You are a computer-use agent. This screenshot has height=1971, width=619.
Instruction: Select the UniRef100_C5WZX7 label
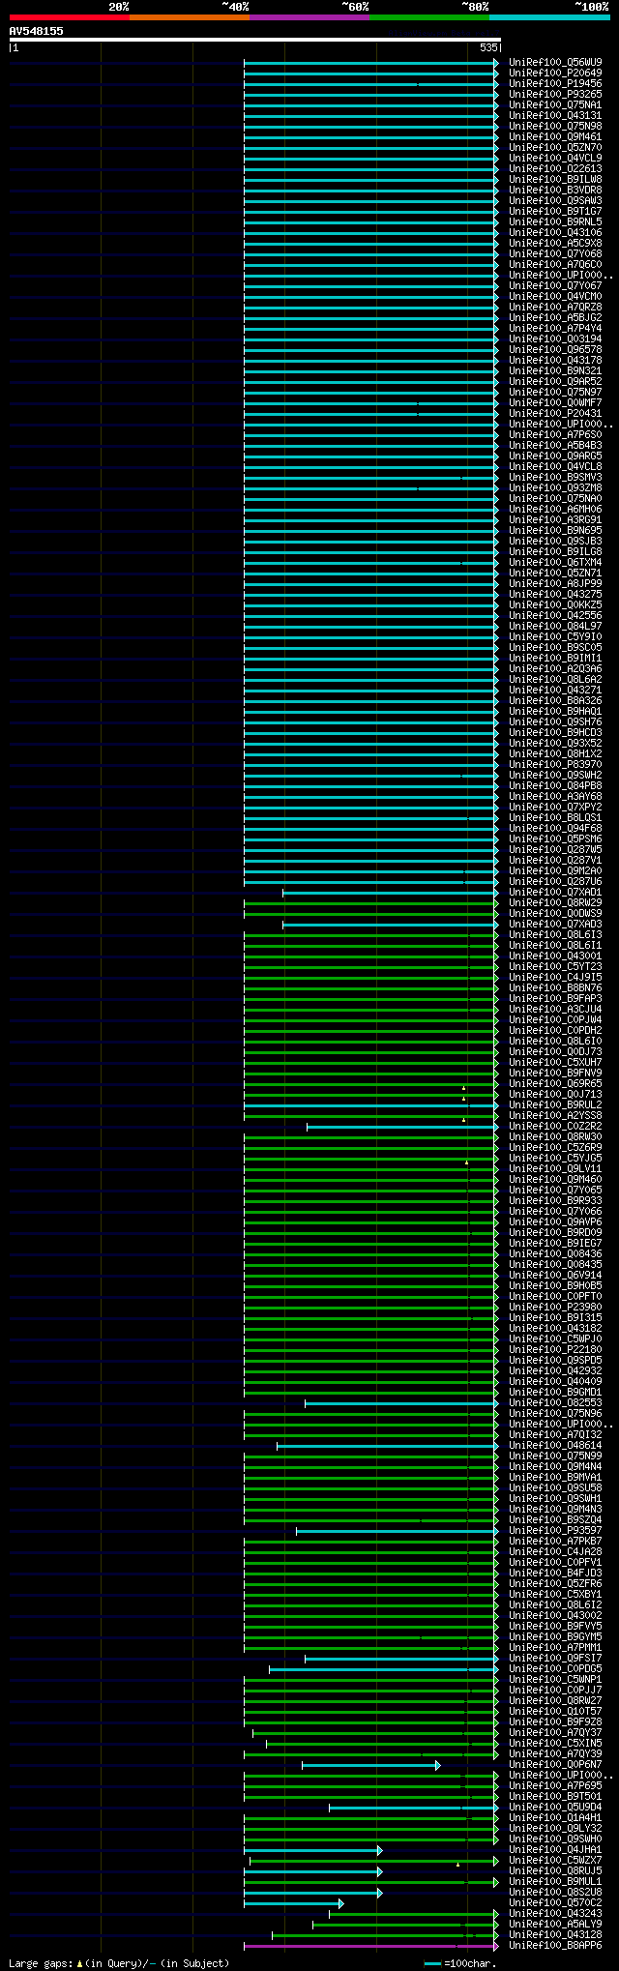point(555,1860)
